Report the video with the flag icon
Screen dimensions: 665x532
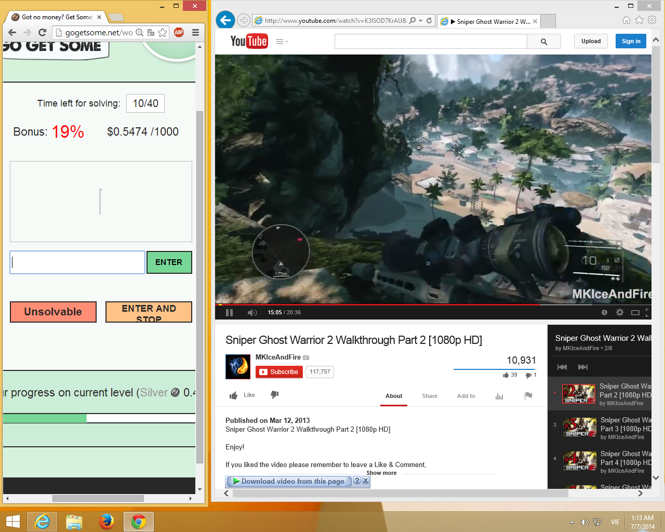(528, 395)
